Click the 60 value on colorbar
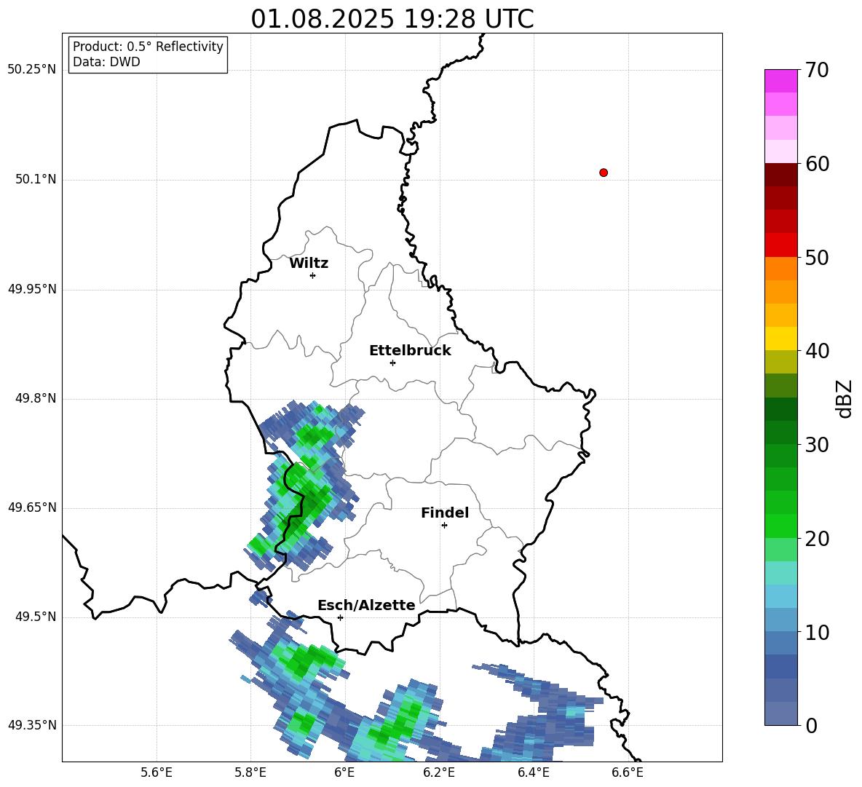This screenshot has width=862, height=787. [817, 164]
